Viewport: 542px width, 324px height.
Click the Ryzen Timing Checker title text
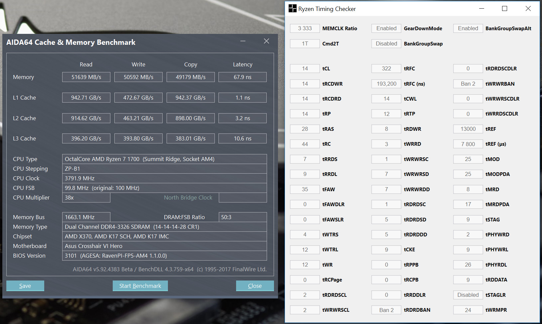(x=327, y=9)
